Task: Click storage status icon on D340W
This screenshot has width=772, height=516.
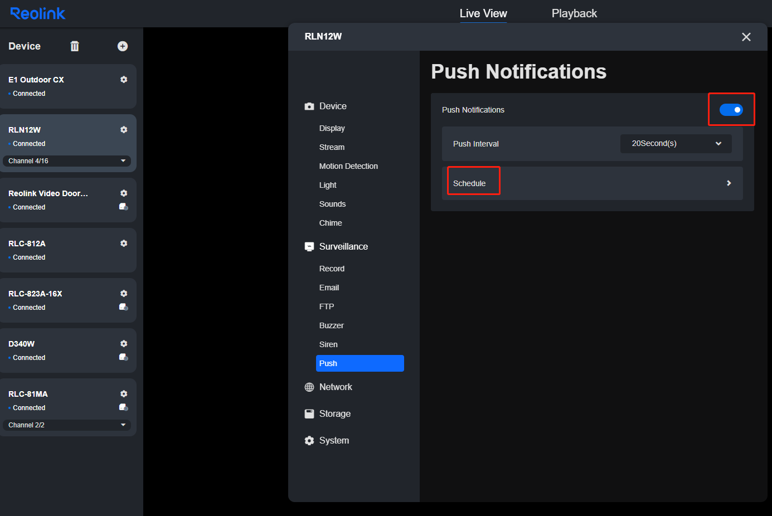Action: (x=124, y=357)
